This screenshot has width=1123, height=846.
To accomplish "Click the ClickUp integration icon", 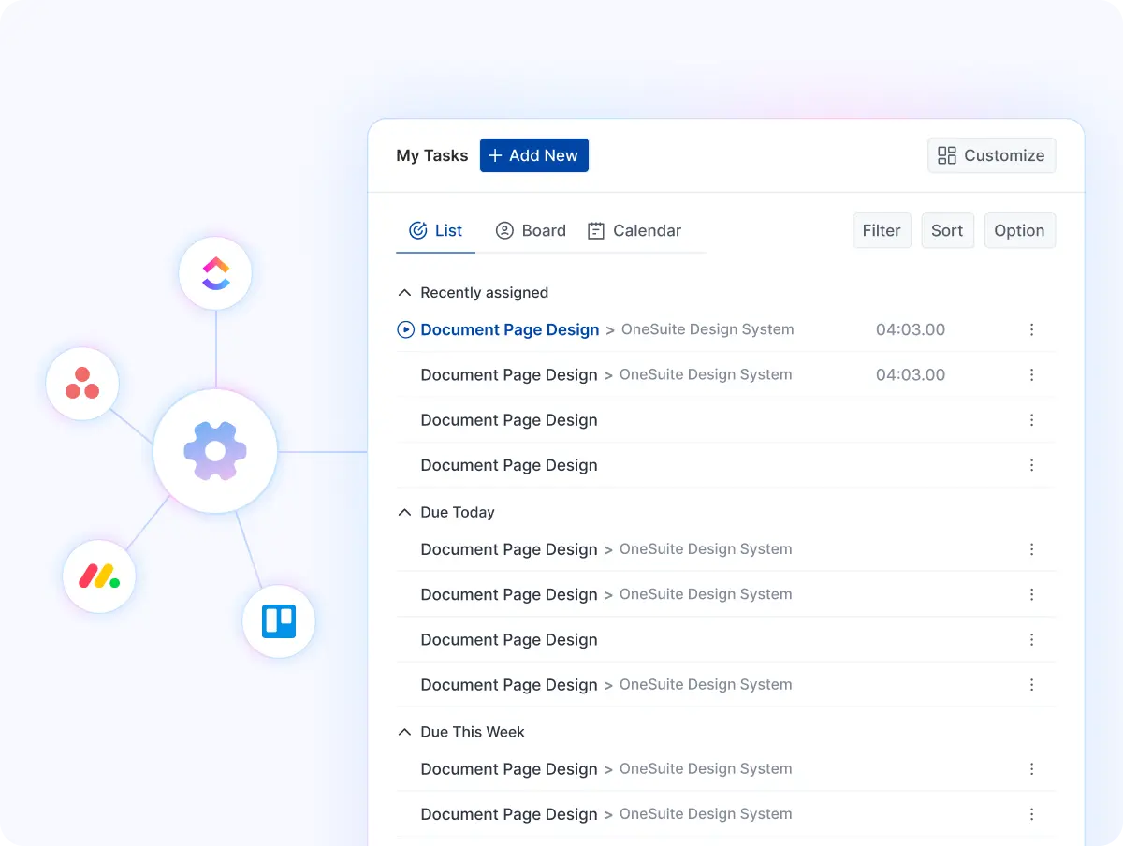I will click(215, 273).
